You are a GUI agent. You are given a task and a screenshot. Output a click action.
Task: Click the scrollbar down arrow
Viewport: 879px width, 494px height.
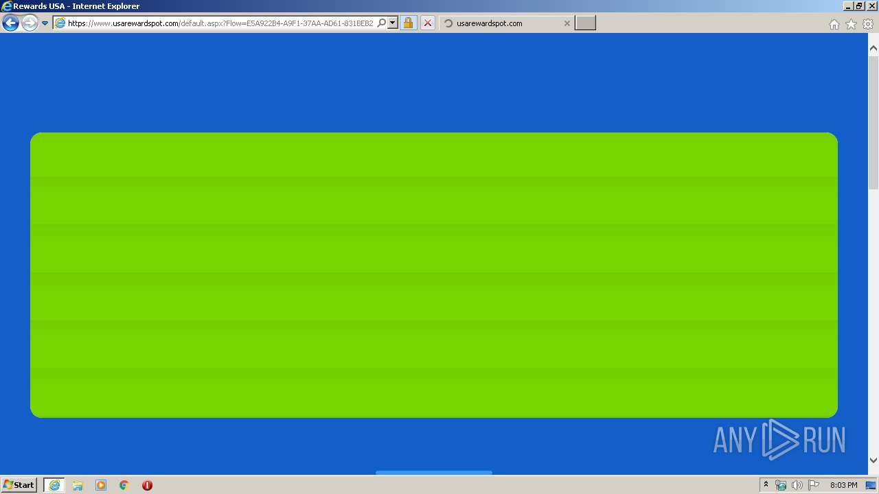(874, 460)
